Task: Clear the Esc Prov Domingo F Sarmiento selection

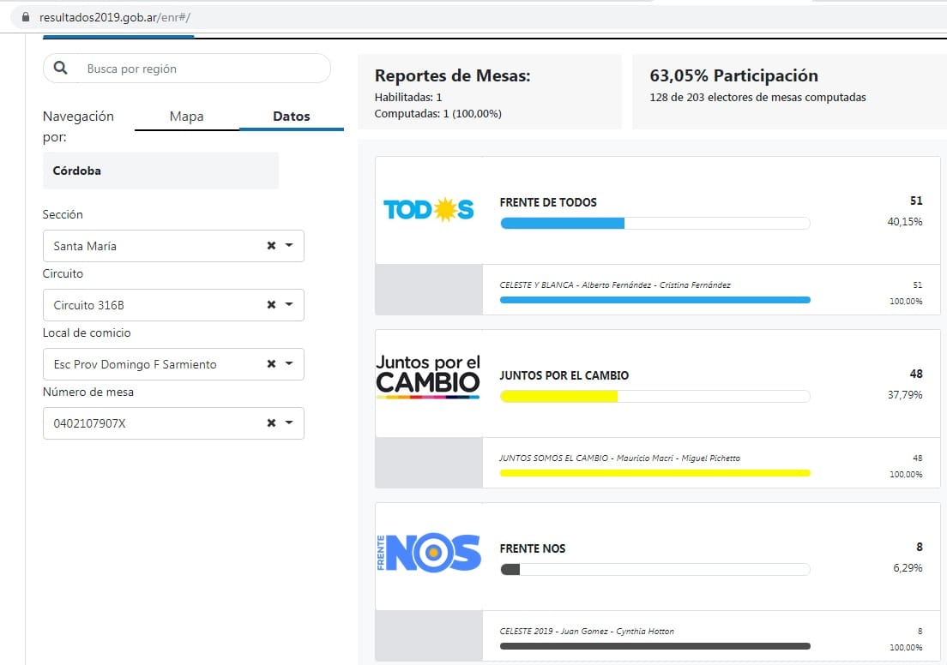Action: (271, 364)
